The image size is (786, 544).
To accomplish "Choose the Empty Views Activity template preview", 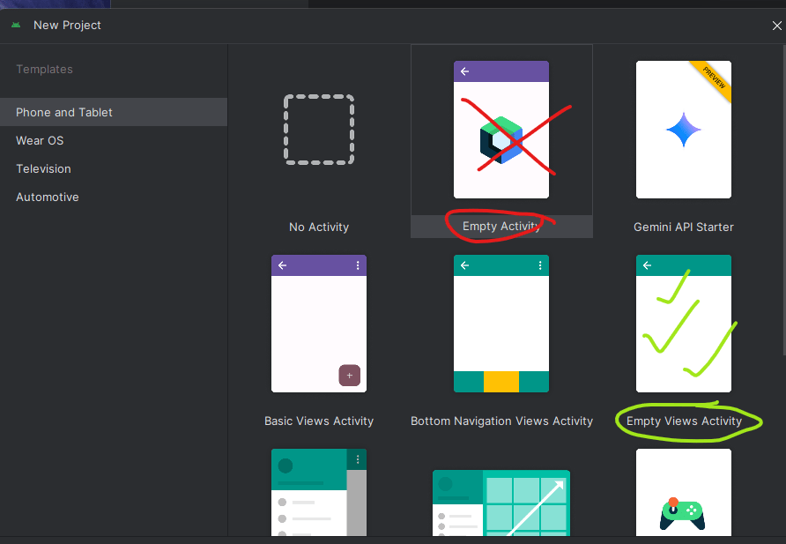I will tap(683, 324).
